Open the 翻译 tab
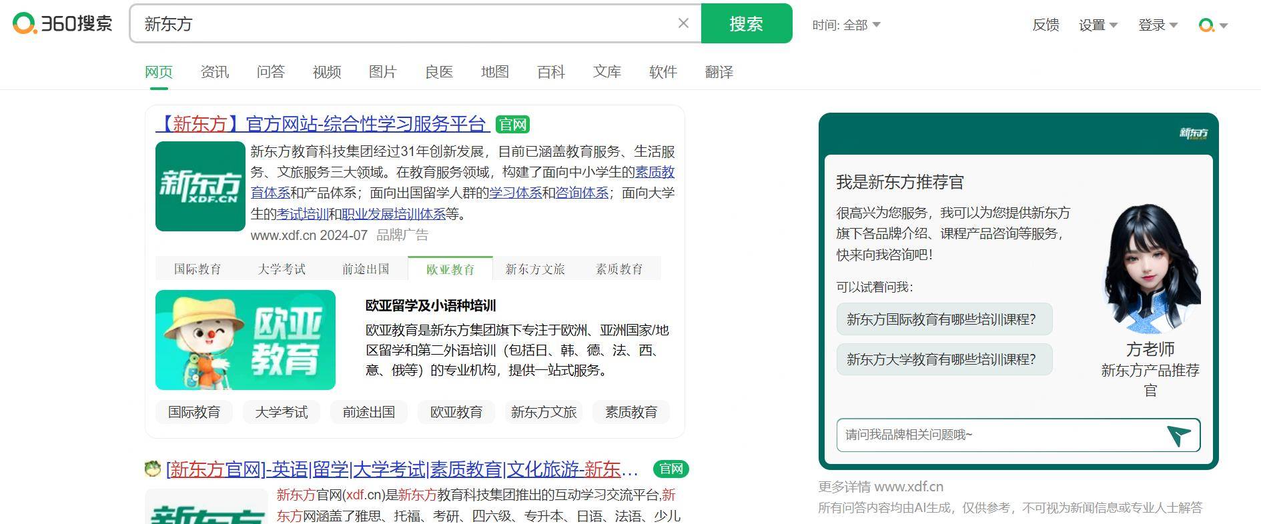Screen dimensions: 1261x524 [719, 72]
